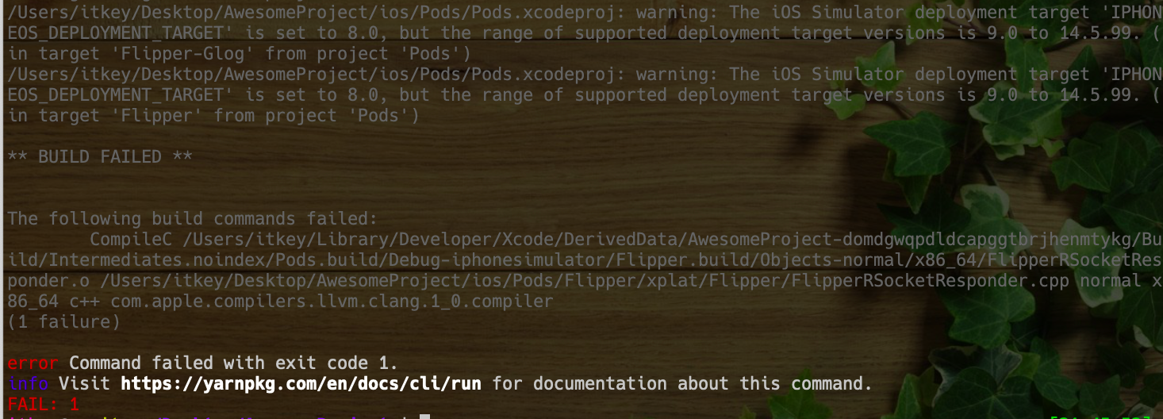The image size is (1163, 419).
Task: Click the terminal cursor block at prompt
Action: (424, 416)
